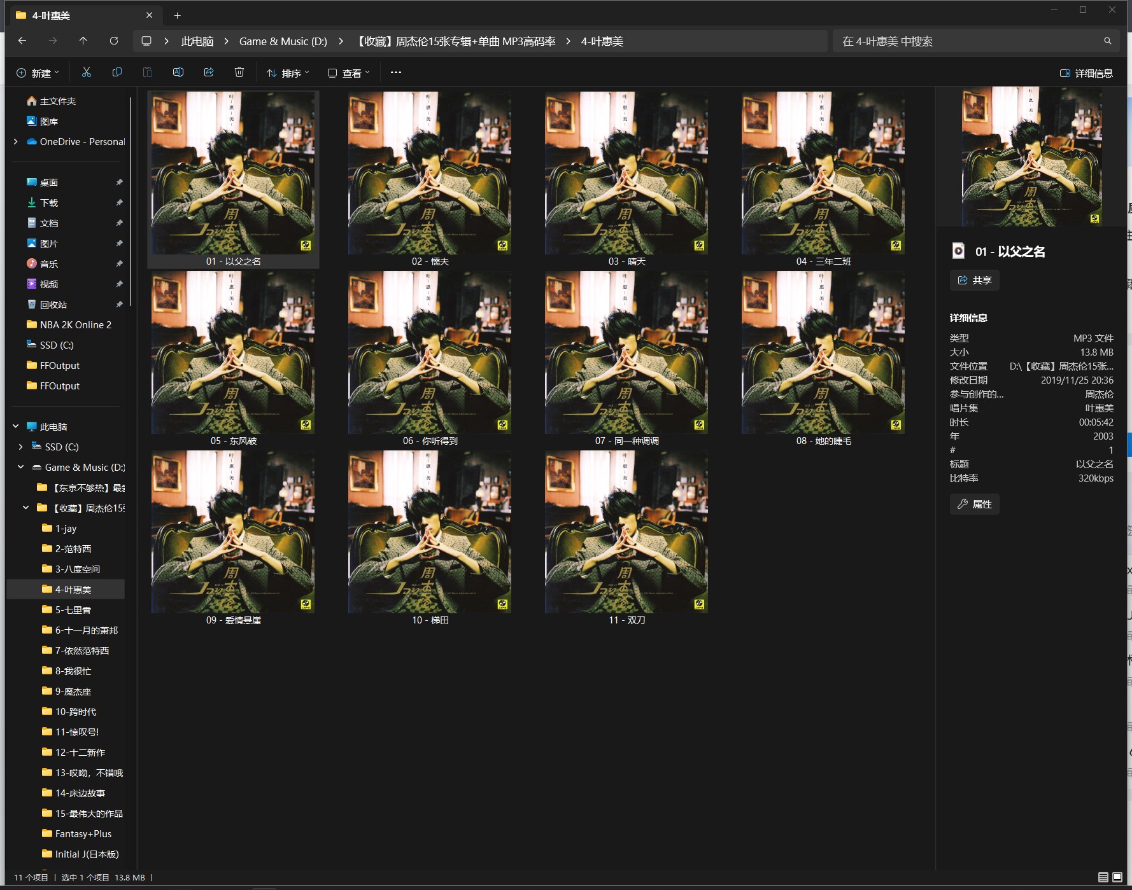Open the 排序 sort dropdown

coord(288,73)
